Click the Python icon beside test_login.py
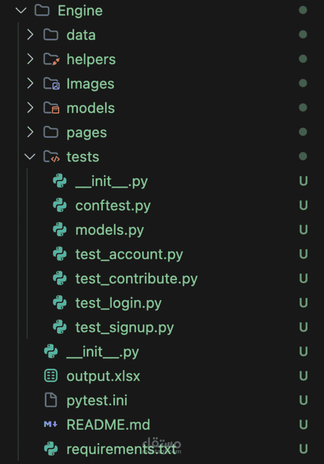This screenshot has height=464, width=324. 60,303
